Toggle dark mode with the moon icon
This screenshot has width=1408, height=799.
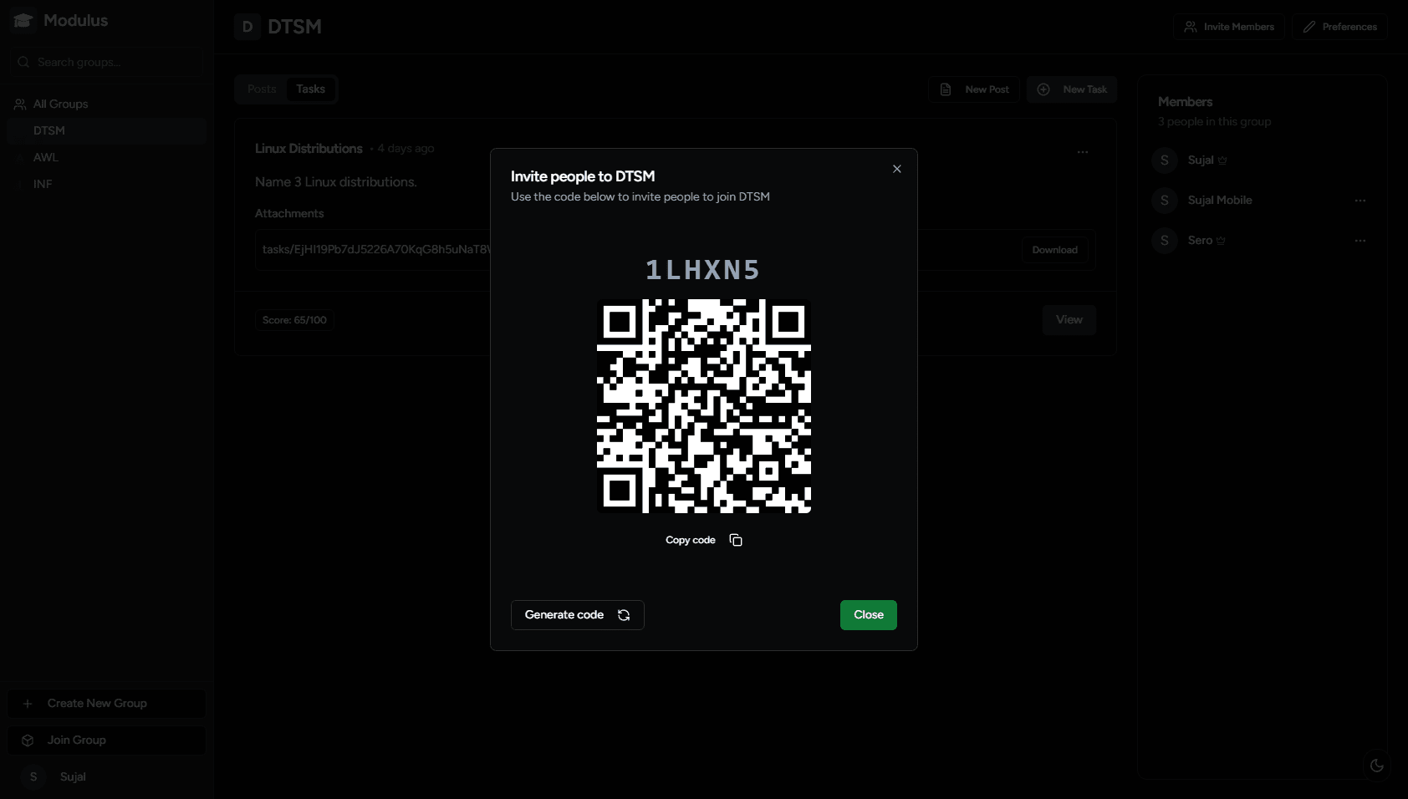point(1376,766)
